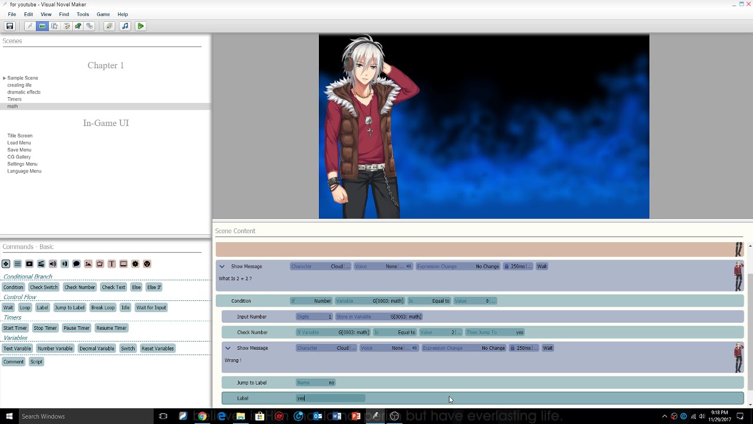Screen dimensions: 753x424
Task: Select the screen monitor command category icon
Action: 124,264
